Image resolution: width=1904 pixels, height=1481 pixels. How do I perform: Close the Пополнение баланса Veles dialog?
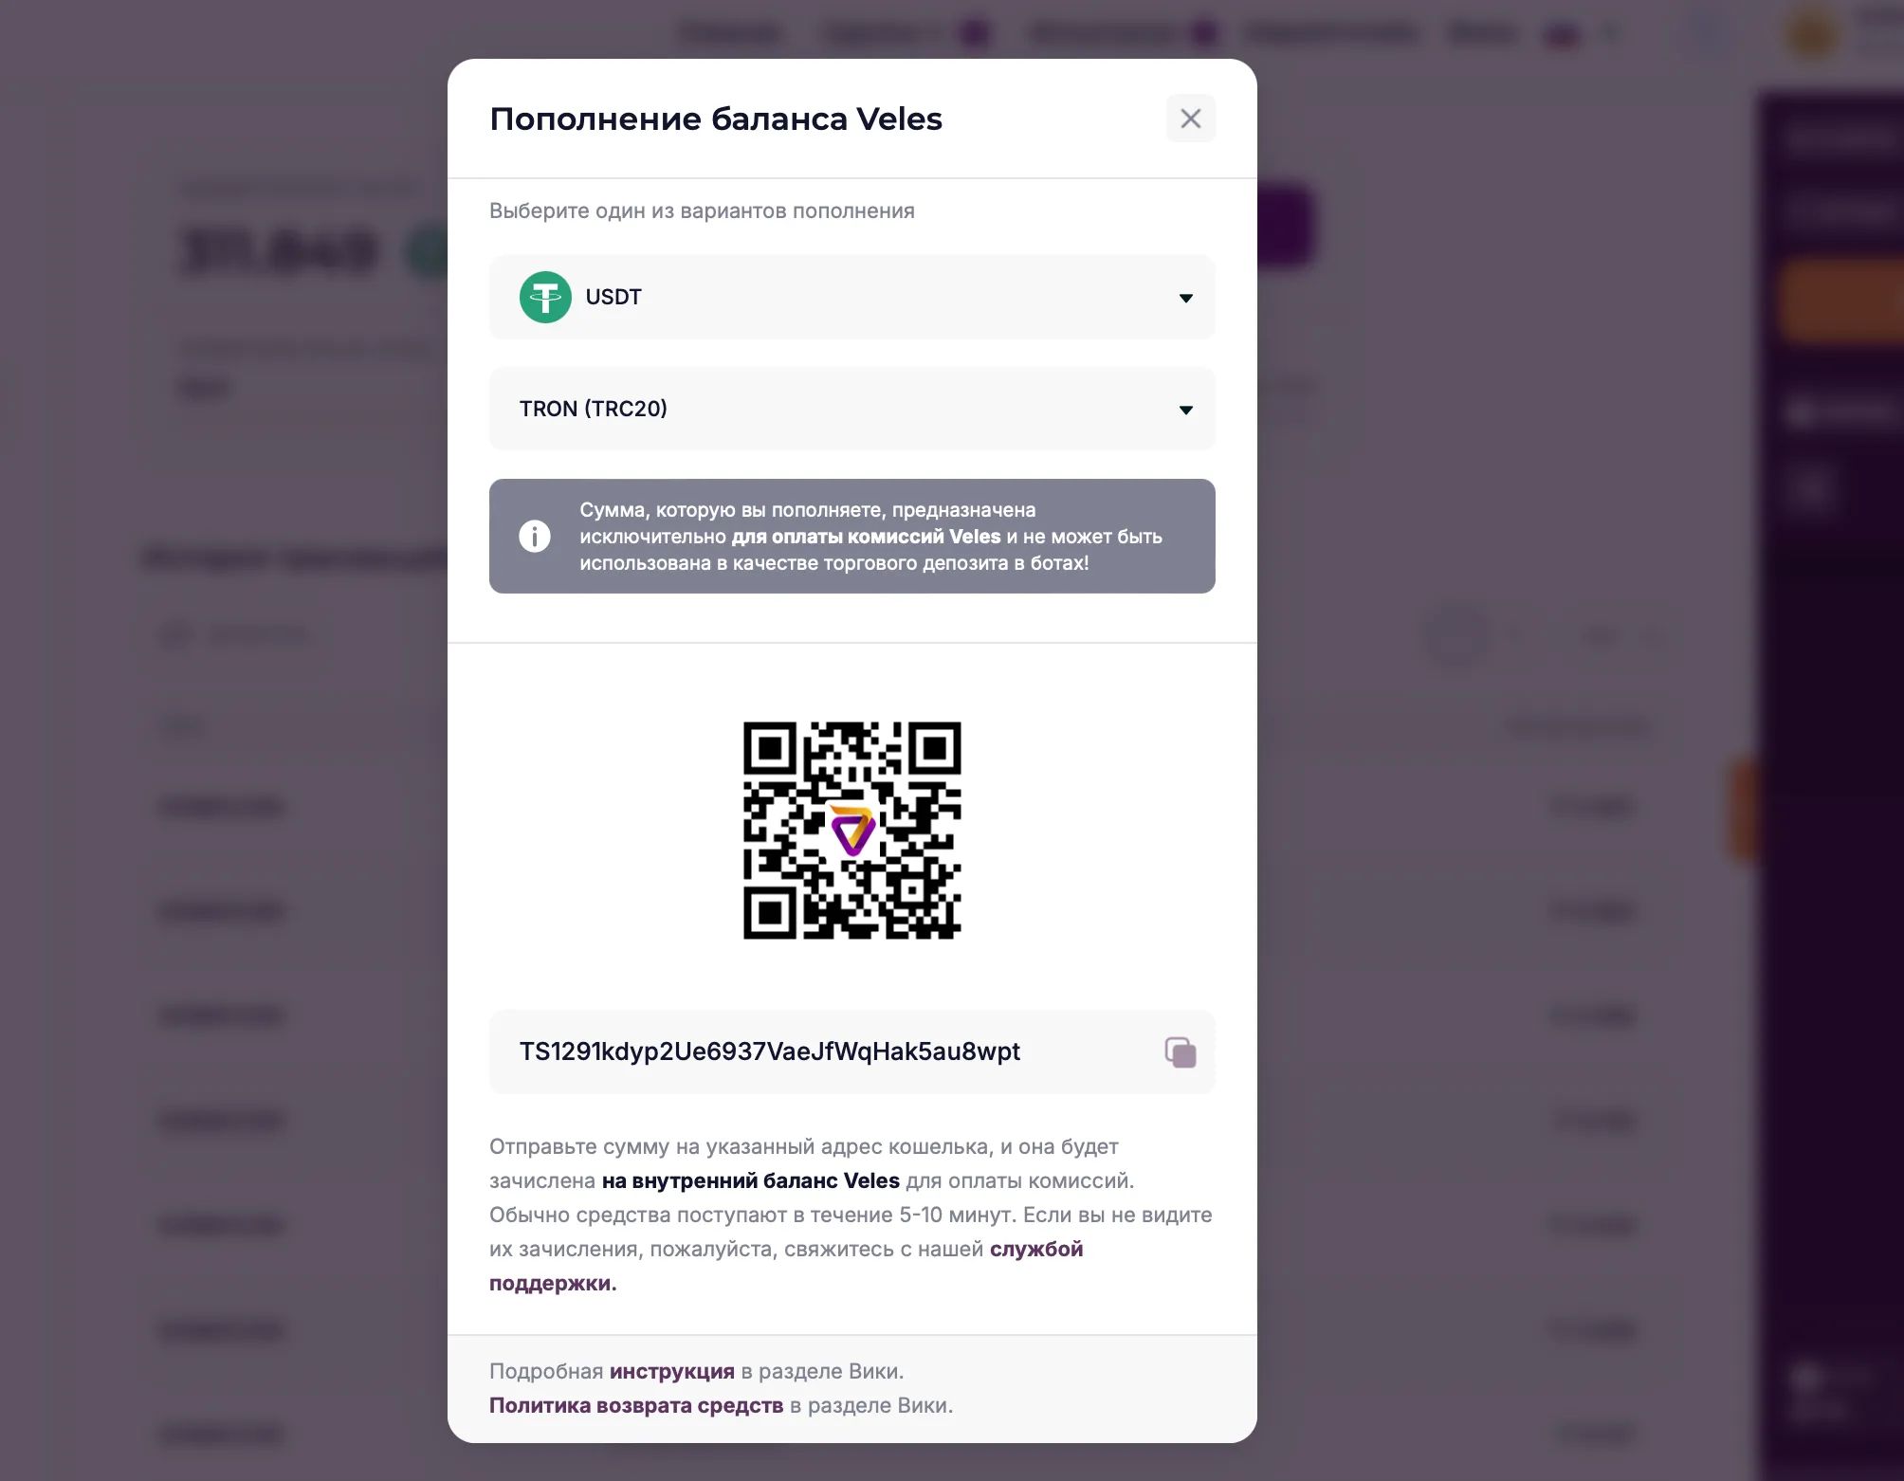point(1191,118)
